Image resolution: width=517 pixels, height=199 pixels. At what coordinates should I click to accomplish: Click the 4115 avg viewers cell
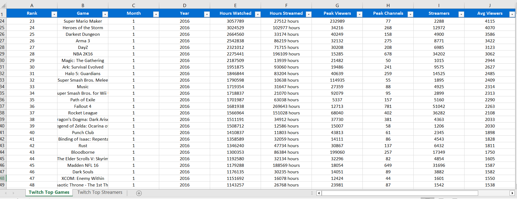click(x=490, y=21)
